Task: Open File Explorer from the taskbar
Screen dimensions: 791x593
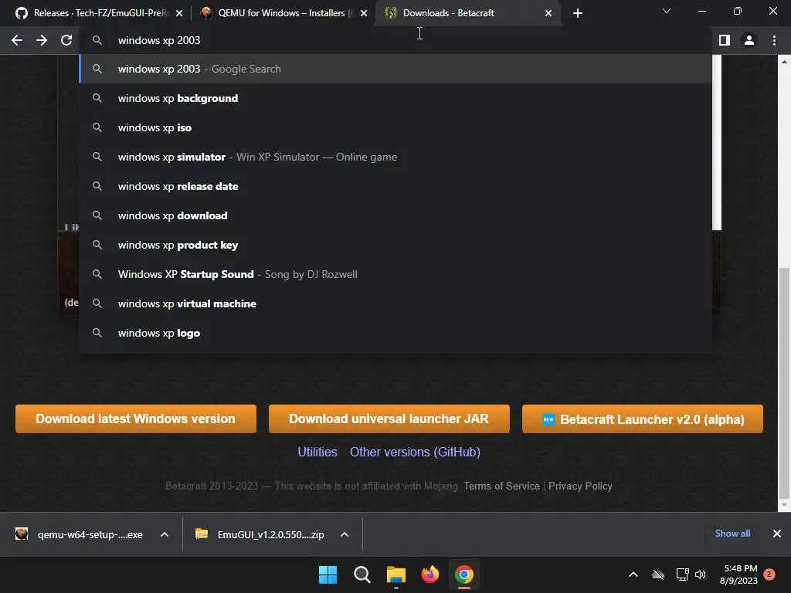Action: pos(396,574)
